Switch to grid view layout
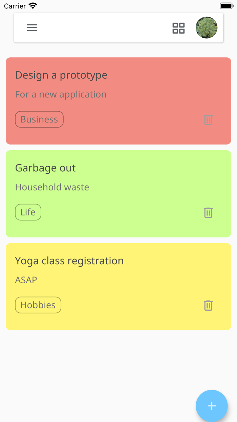Image resolution: width=237 pixels, height=422 pixels. pos(178,28)
